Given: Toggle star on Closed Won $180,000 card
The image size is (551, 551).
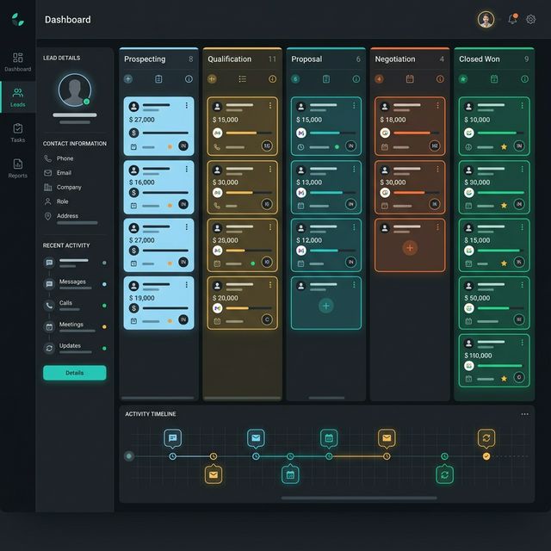Looking at the screenshot, I should [x=504, y=379].
